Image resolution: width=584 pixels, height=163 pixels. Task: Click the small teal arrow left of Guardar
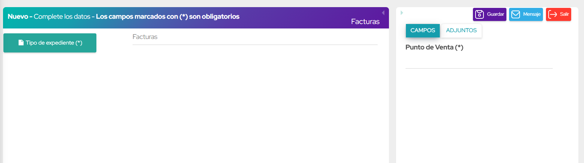(x=402, y=13)
